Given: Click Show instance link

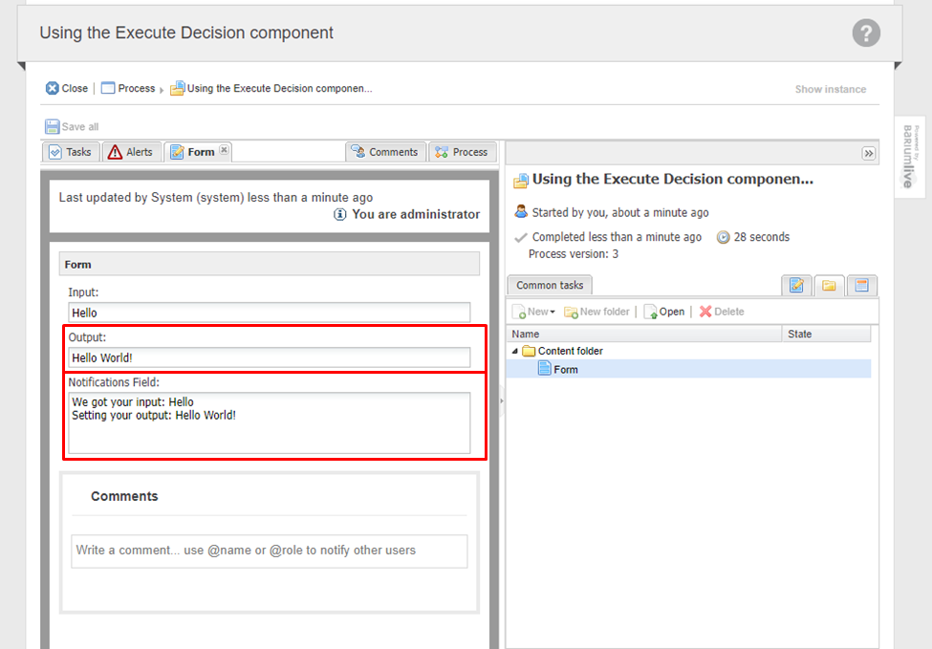Looking at the screenshot, I should point(830,90).
